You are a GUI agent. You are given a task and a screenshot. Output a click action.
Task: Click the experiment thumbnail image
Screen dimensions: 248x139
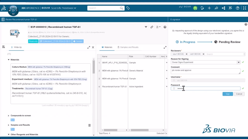click(x=15, y=33)
